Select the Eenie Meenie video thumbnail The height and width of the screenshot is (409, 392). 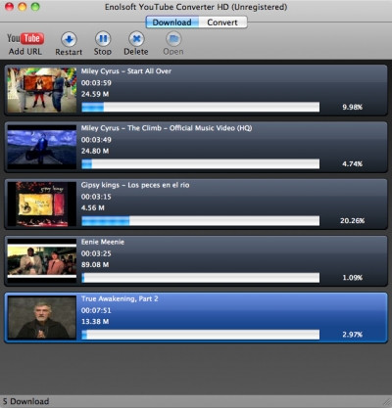(x=42, y=261)
